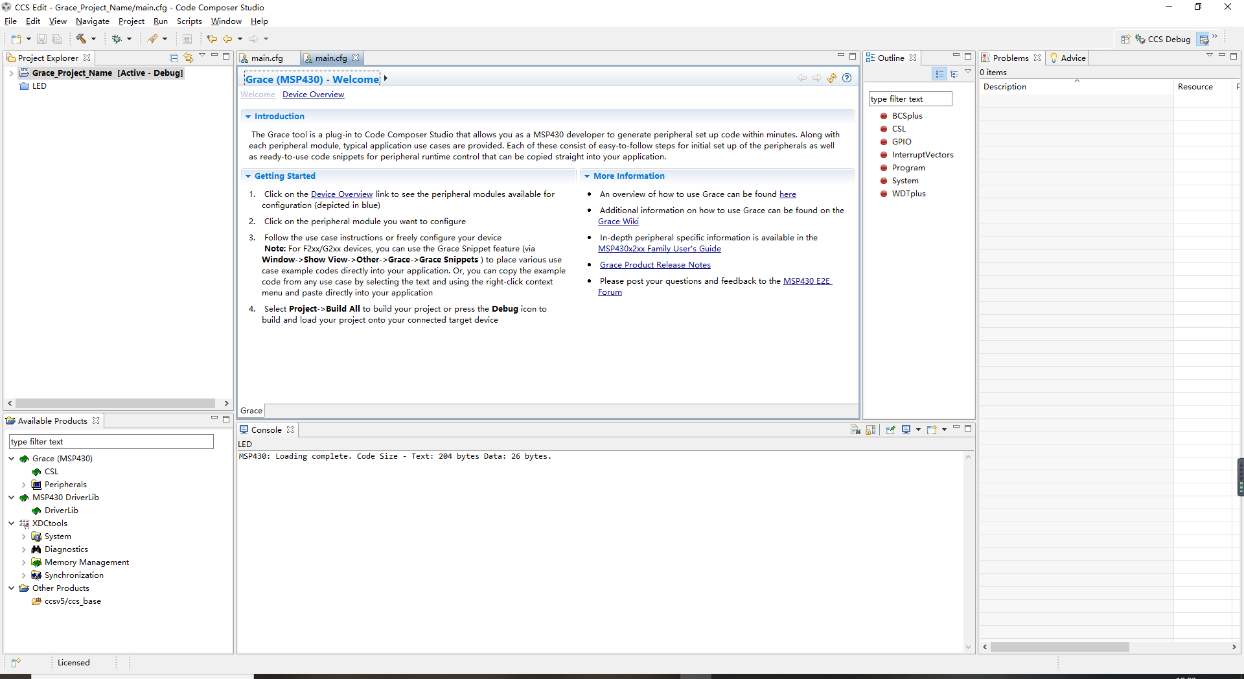The image size is (1244, 679).
Task: Collapse the Introduction section
Action: [x=248, y=117]
